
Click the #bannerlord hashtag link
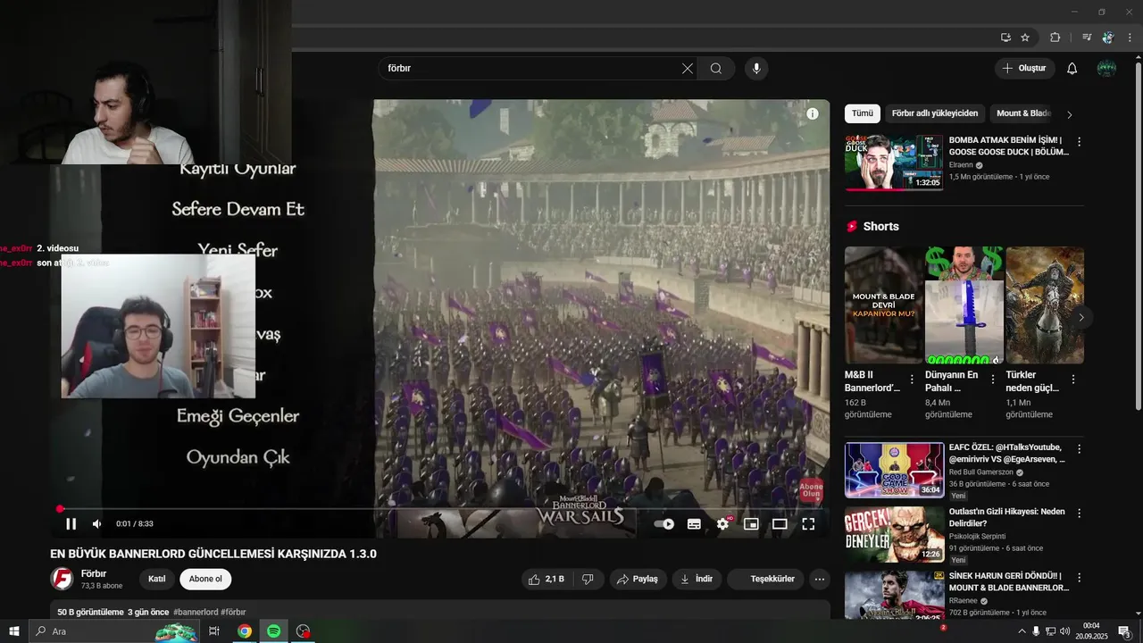click(196, 613)
